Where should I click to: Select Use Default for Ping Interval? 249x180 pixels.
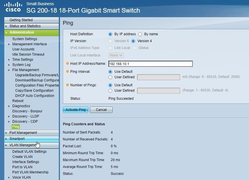pos(110,72)
